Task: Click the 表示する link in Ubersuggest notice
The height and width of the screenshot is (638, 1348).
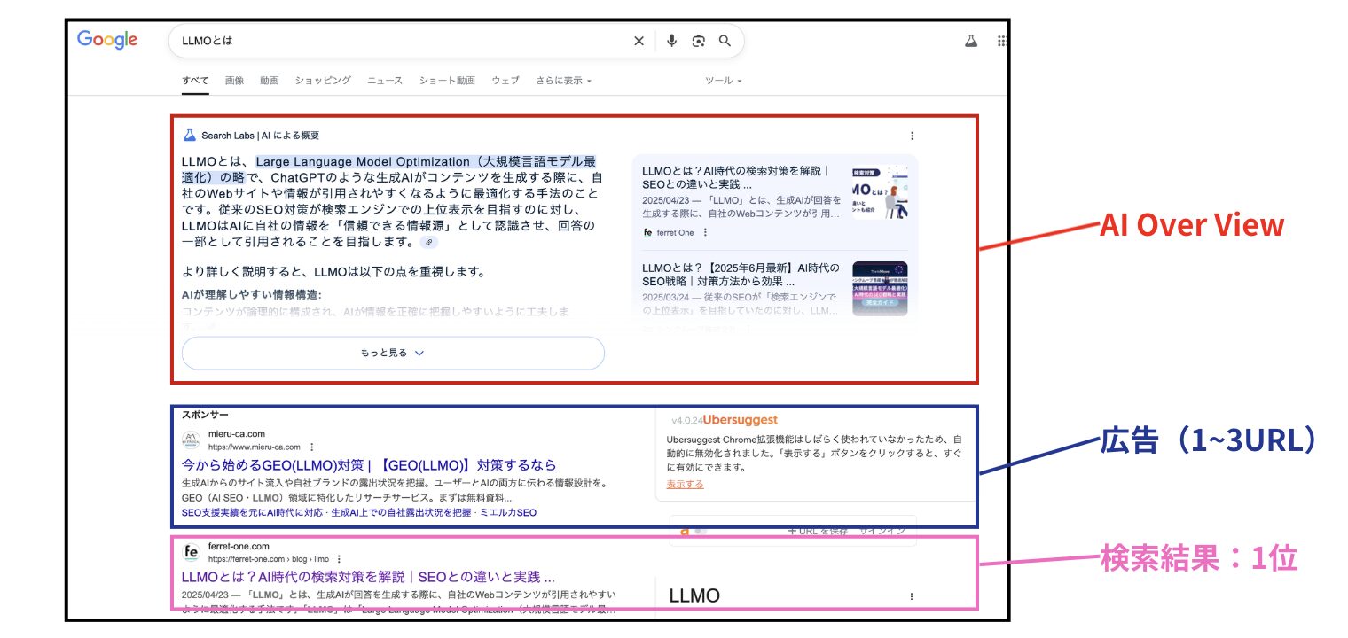Action: tap(685, 485)
